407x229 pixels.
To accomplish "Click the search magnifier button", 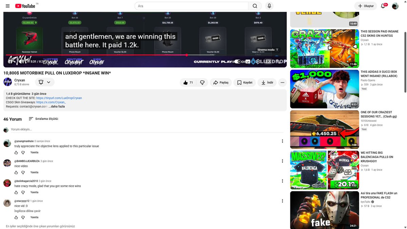I will [x=255, y=6].
